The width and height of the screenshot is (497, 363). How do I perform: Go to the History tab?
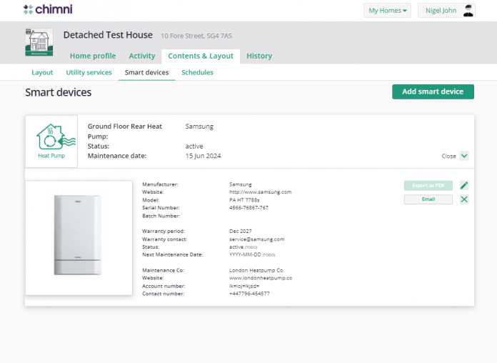[259, 56]
